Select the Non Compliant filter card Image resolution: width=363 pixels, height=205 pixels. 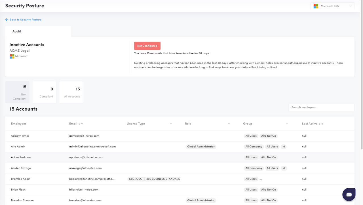pyautogui.click(x=17, y=92)
